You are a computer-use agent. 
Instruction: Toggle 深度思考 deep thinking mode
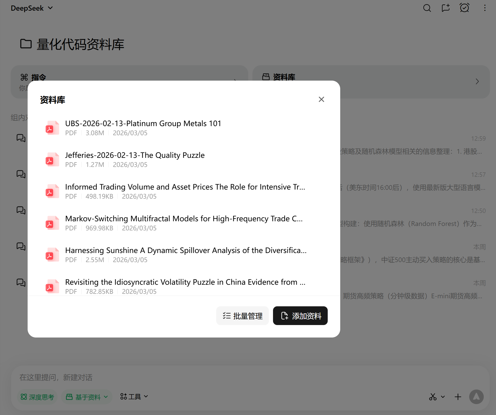click(x=37, y=397)
